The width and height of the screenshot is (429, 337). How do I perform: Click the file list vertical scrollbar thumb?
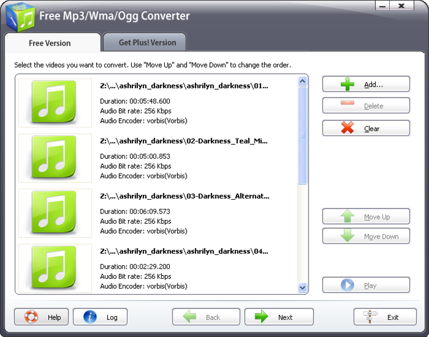click(x=302, y=135)
